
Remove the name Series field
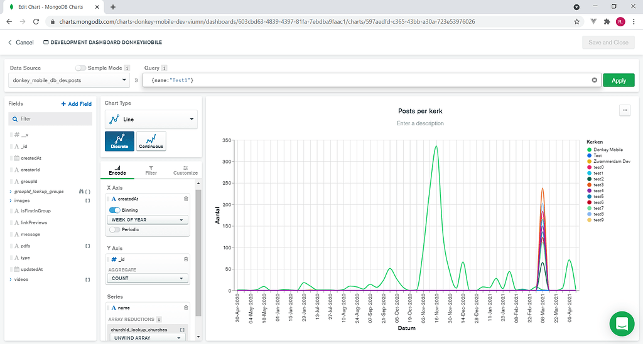(186, 308)
